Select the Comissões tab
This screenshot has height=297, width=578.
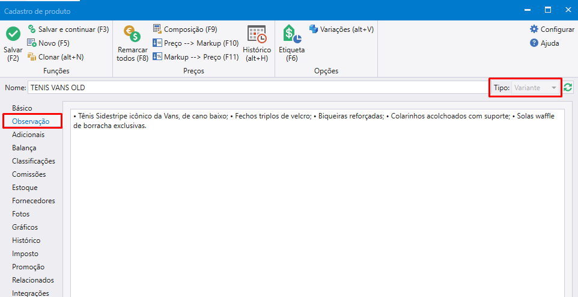pos(29,174)
